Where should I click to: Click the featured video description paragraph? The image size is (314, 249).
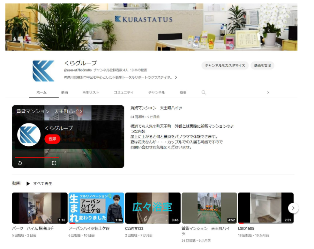(182, 137)
